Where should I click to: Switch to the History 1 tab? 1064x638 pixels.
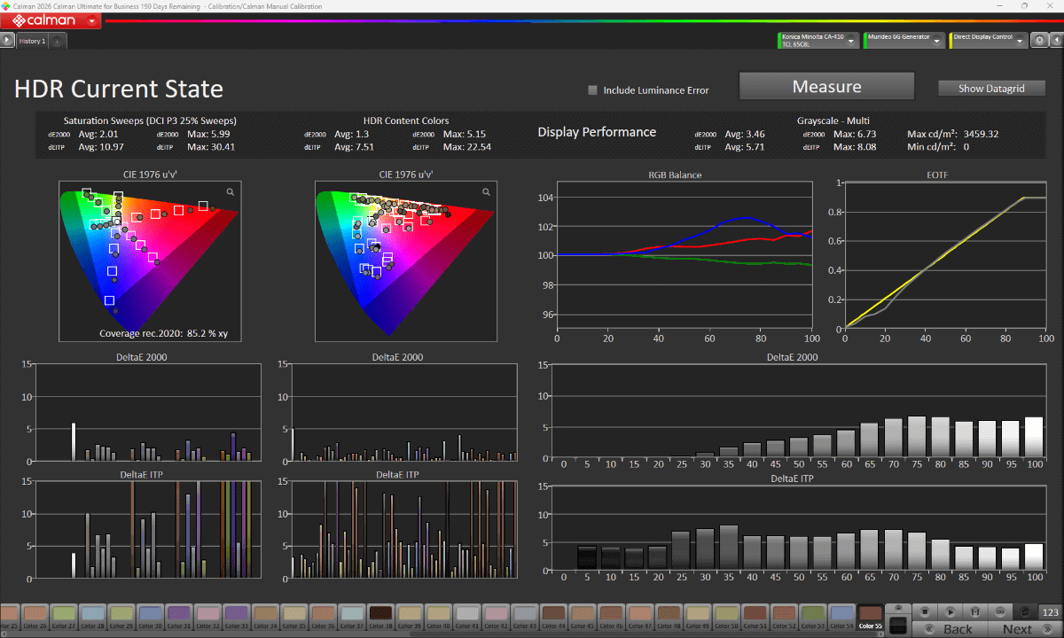pos(32,41)
